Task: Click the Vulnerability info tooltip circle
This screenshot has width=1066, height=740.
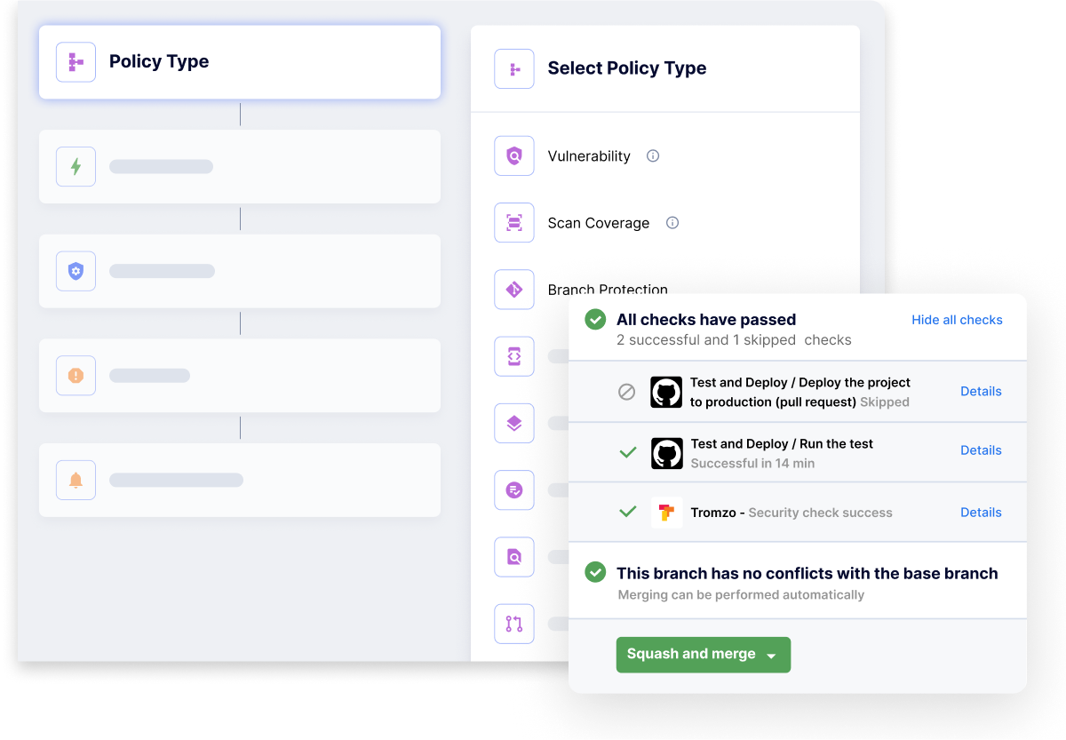Action: pos(653,155)
